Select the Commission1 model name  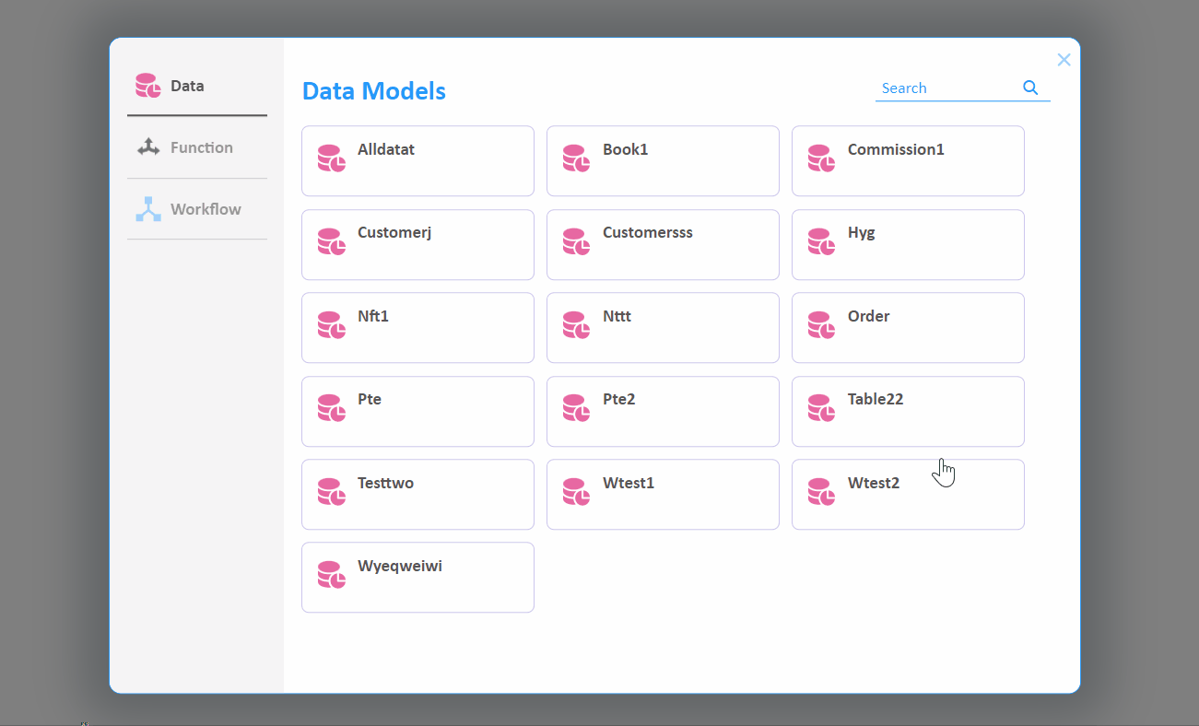click(896, 149)
